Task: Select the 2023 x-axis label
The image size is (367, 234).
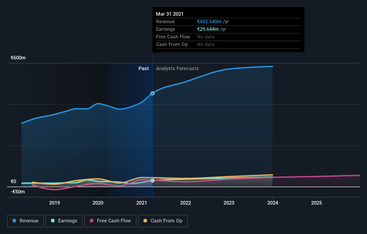Action: coord(229,203)
